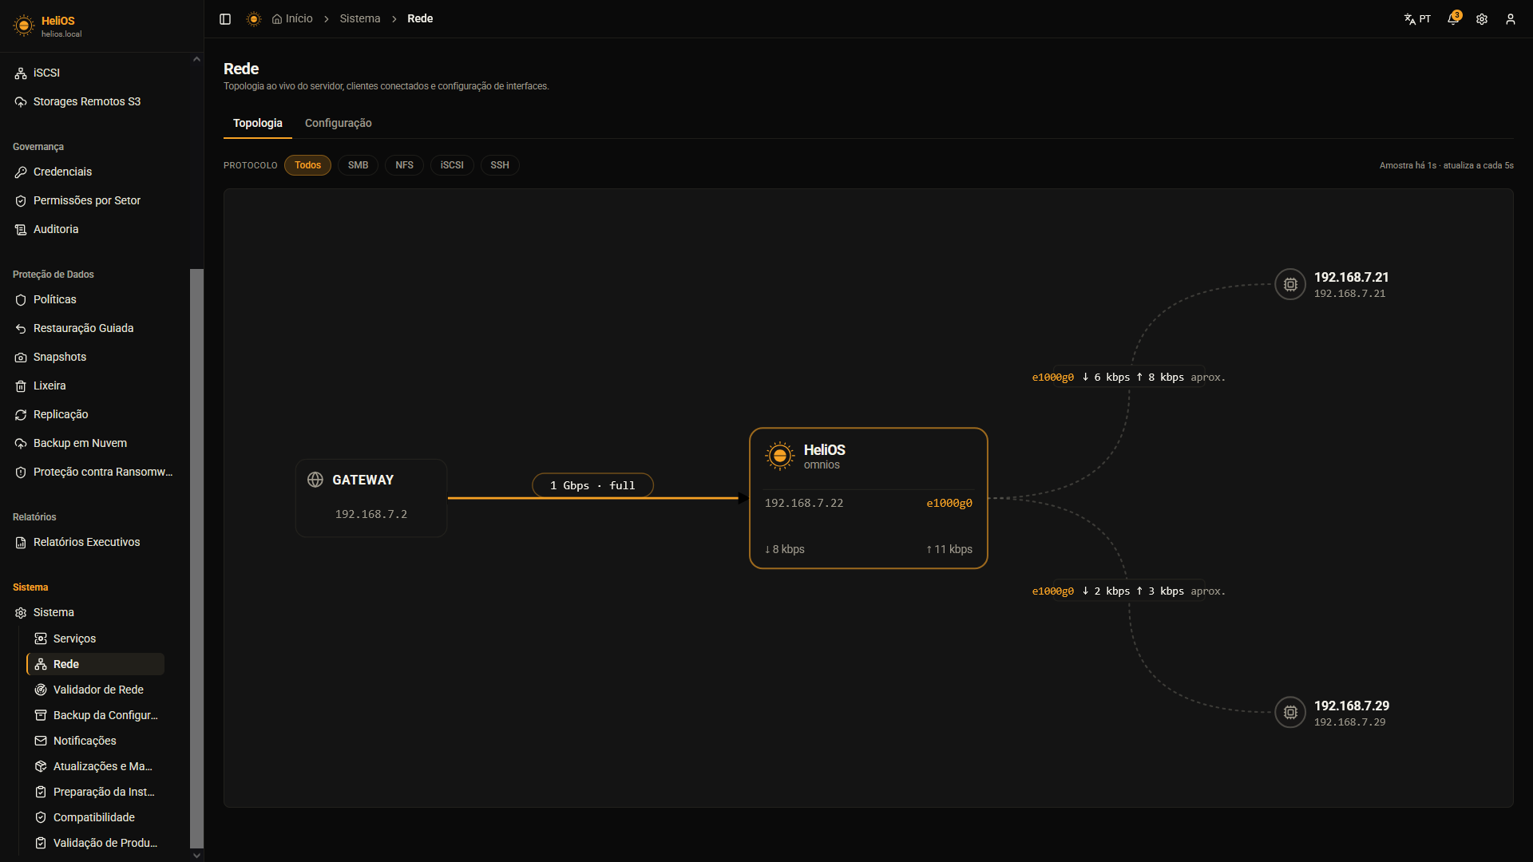This screenshot has height=862, width=1533.
Task: Filter topology by NFS protocol
Action: coord(405,165)
